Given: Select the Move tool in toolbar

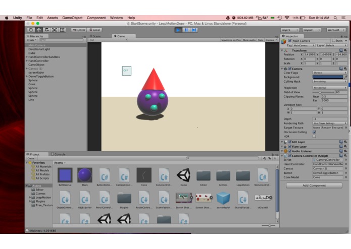Looking at the screenshot, I should (x=38, y=30).
